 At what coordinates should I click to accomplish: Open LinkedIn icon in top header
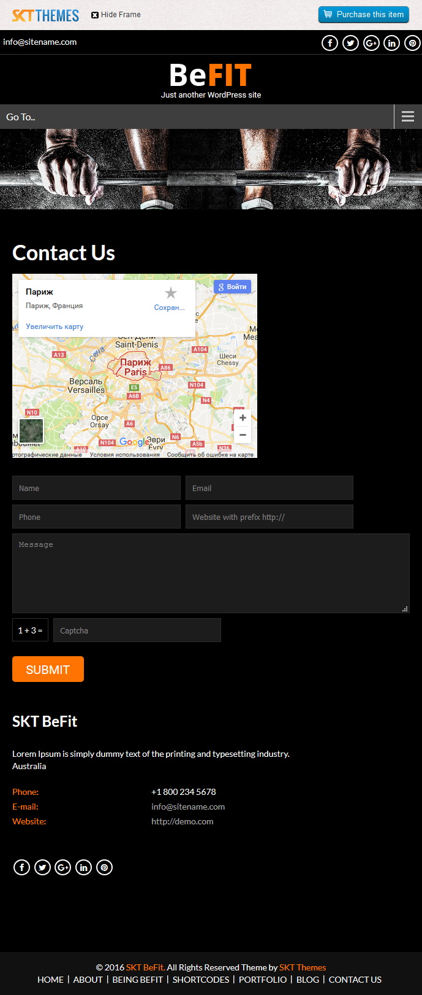[392, 43]
